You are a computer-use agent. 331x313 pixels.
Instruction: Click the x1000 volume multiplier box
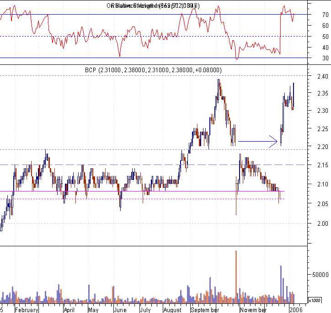[315, 300]
